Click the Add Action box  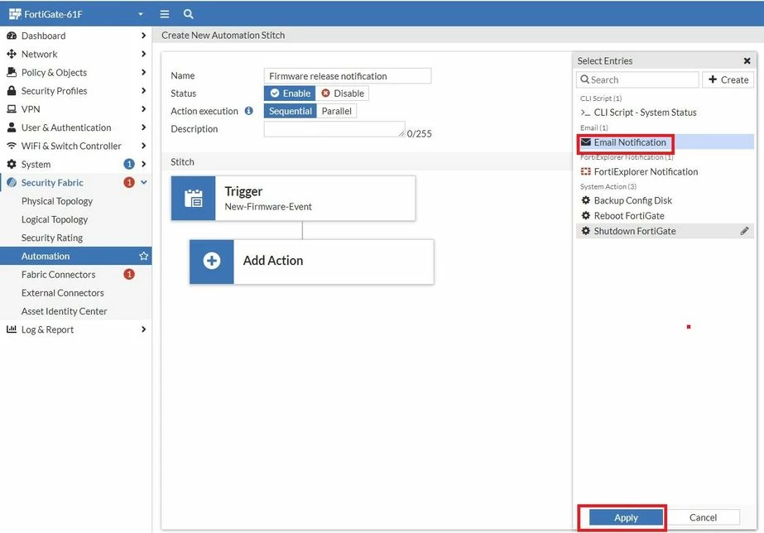(x=312, y=262)
